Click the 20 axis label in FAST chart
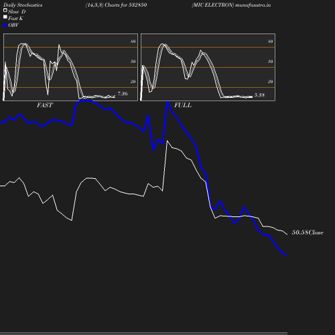This screenshot has height=335, width=335. pyautogui.click(x=133, y=82)
